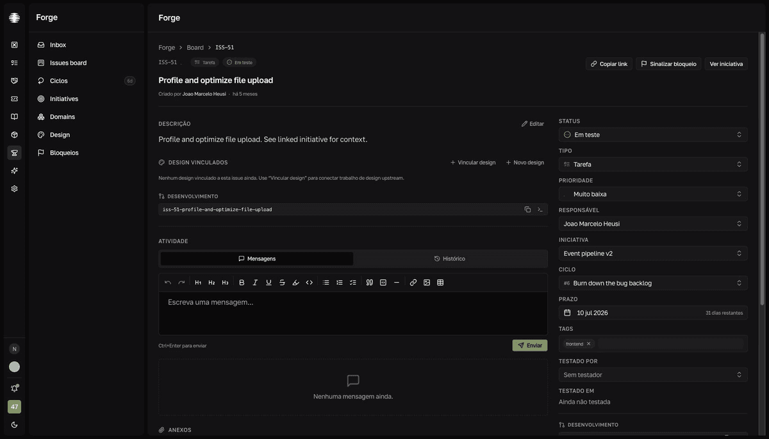The width and height of the screenshot is (769, 439).
Task: Open Inbox in the sidebar
Action: tap(87, 45)
